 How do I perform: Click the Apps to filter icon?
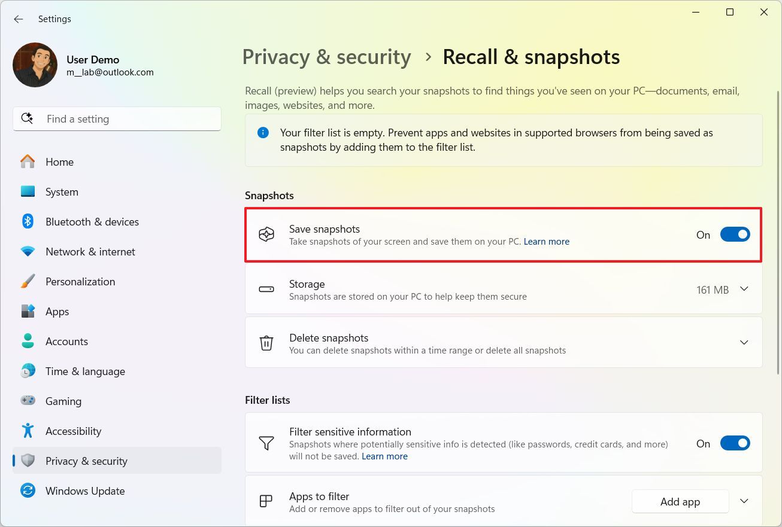(x=265, y=501)
